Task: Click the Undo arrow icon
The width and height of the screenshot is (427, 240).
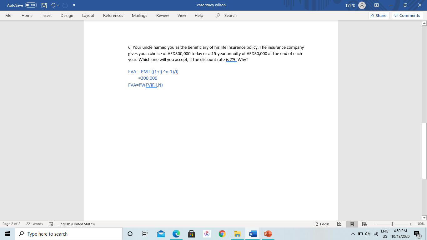Action: click(53, 5)
